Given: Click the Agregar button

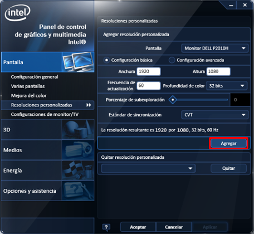Looking at the screenshot, I should tap(228, 143).
